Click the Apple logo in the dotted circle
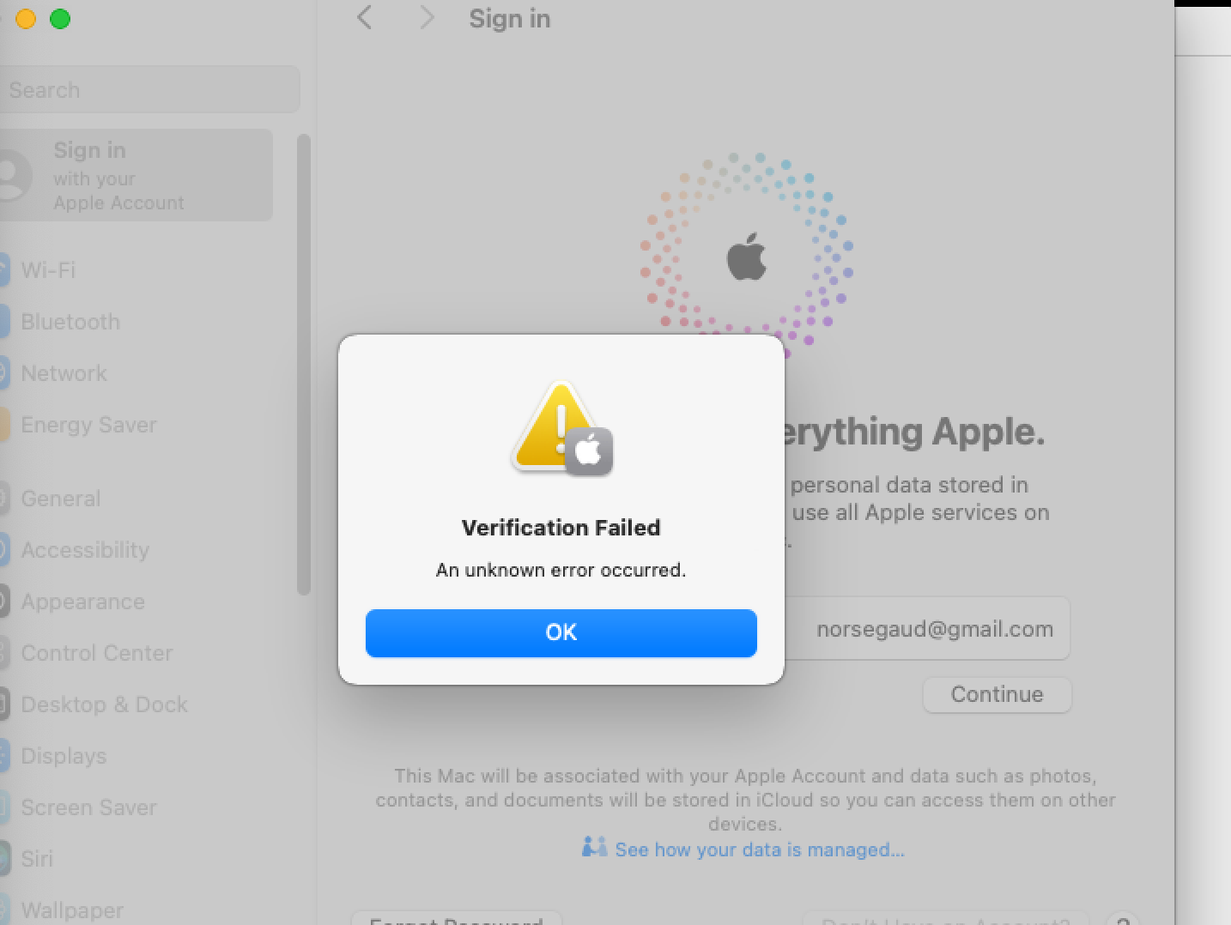 click(x=747, y=257)
